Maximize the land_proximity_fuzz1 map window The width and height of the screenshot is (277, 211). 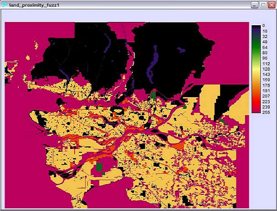click(263, 4)
